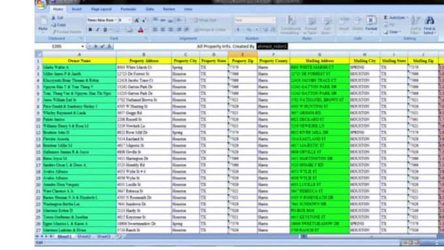Viewport: 444px width, 250px height.
Task: Select the "Mailing Address" header cell
Action: tap(319, 61)
